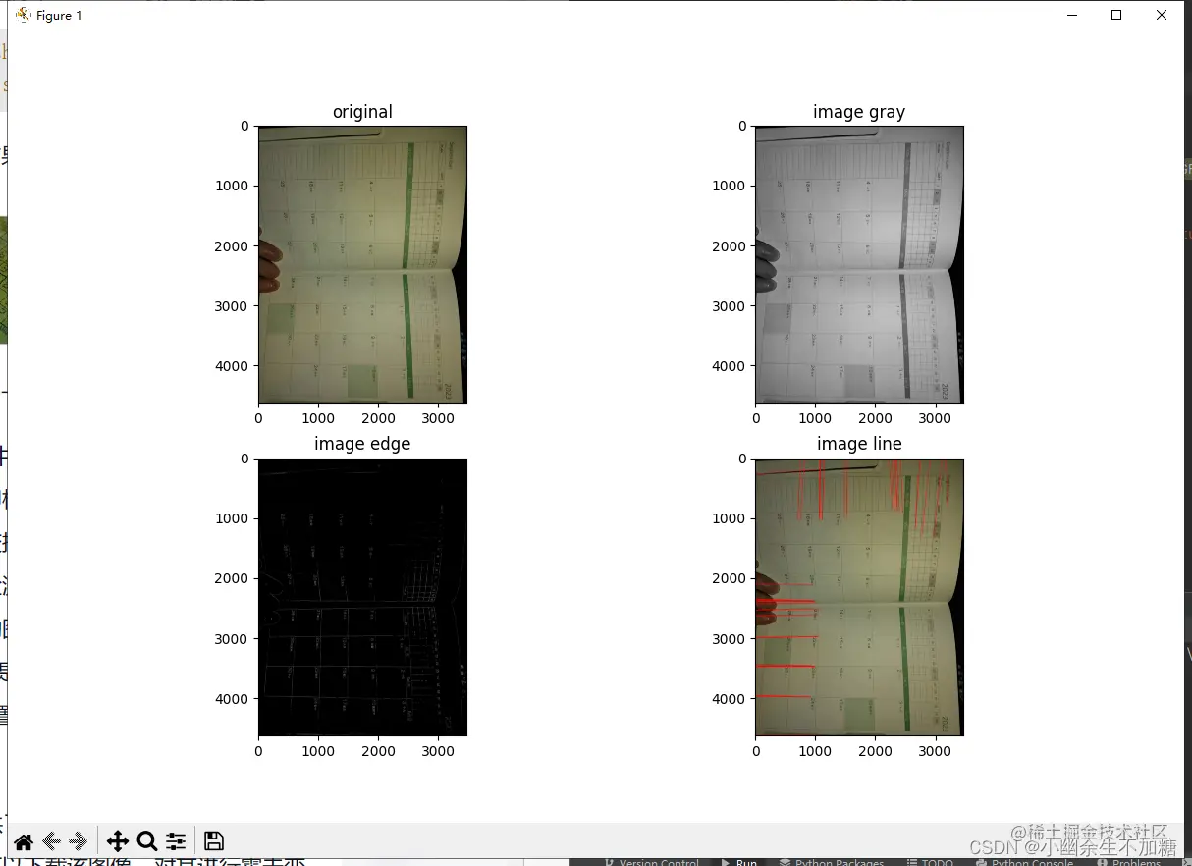The image size is (1192, 866).
Task: Go back to previous view
Action: [52, 841]
